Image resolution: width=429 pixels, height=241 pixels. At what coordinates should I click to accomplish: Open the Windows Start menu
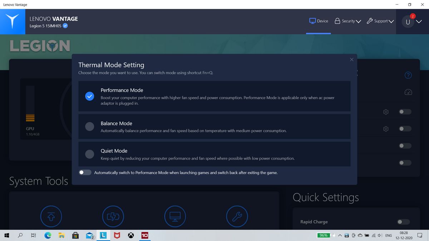click(6, 235)
